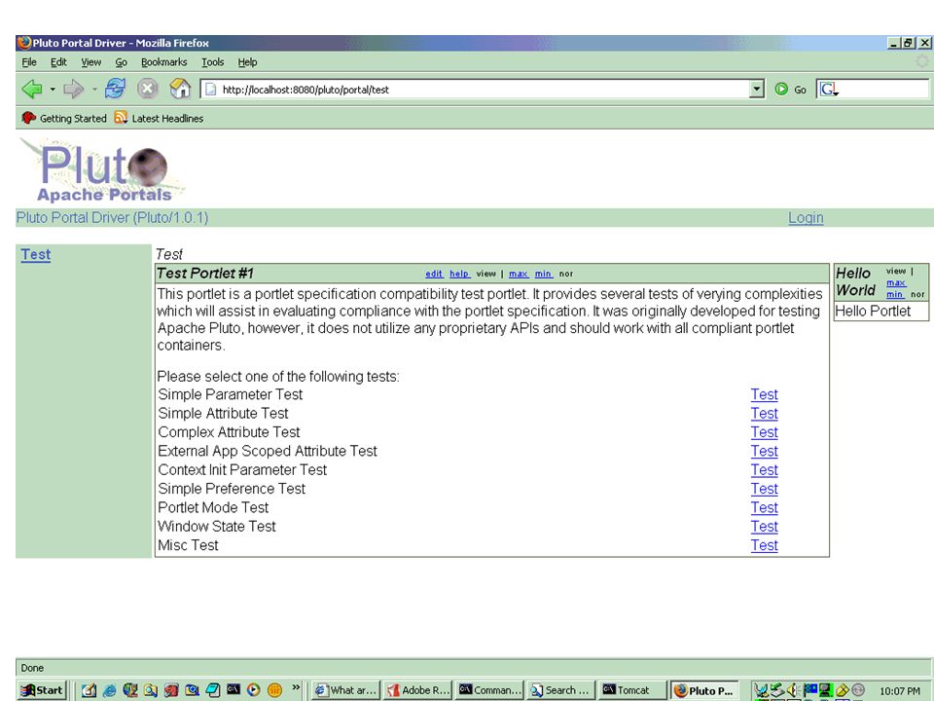This screenshot has width=934, height=701.
Task: Click the 'Test Portlet #1' title text
Action: pos(205,274)
